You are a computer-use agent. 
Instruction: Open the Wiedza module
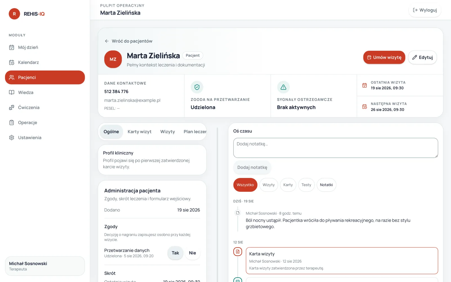(45, 92)
